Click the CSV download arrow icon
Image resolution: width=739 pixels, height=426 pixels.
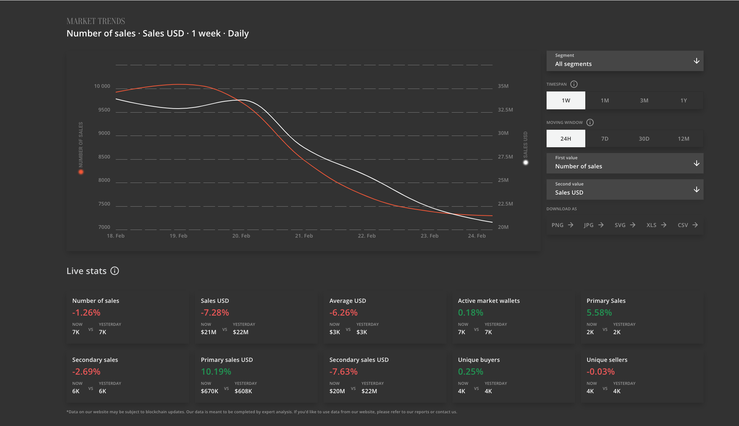pyautogui.click(x=695, y=225)
